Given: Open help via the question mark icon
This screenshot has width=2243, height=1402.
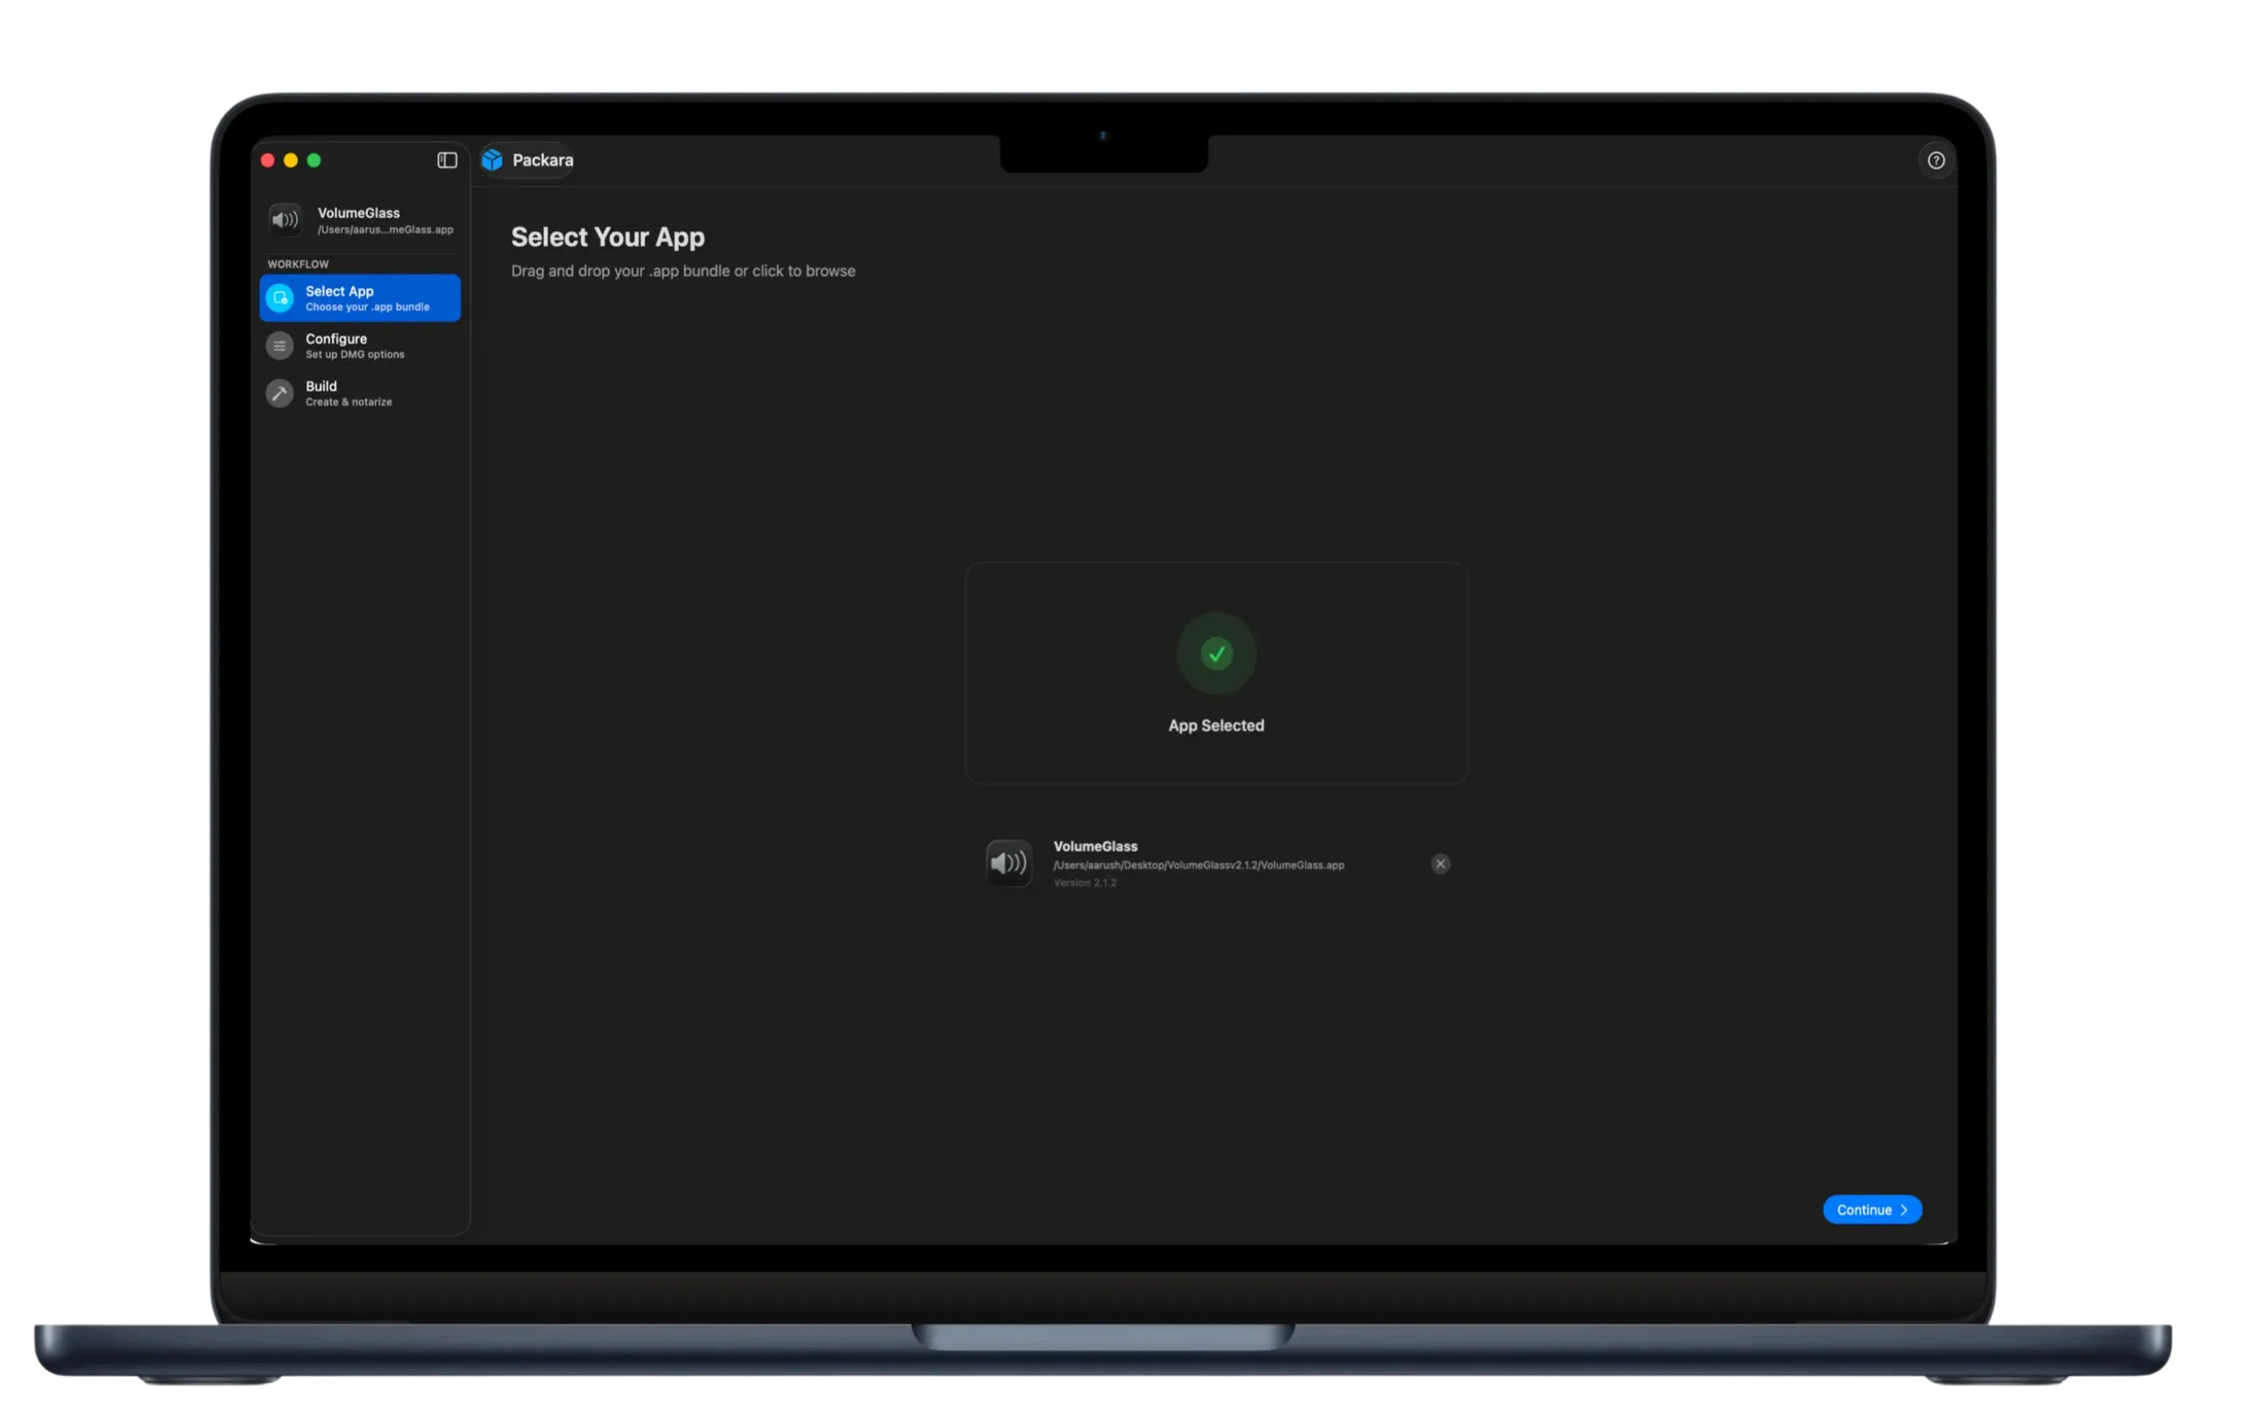Looking at the screenshot, I should [1935, 160].
